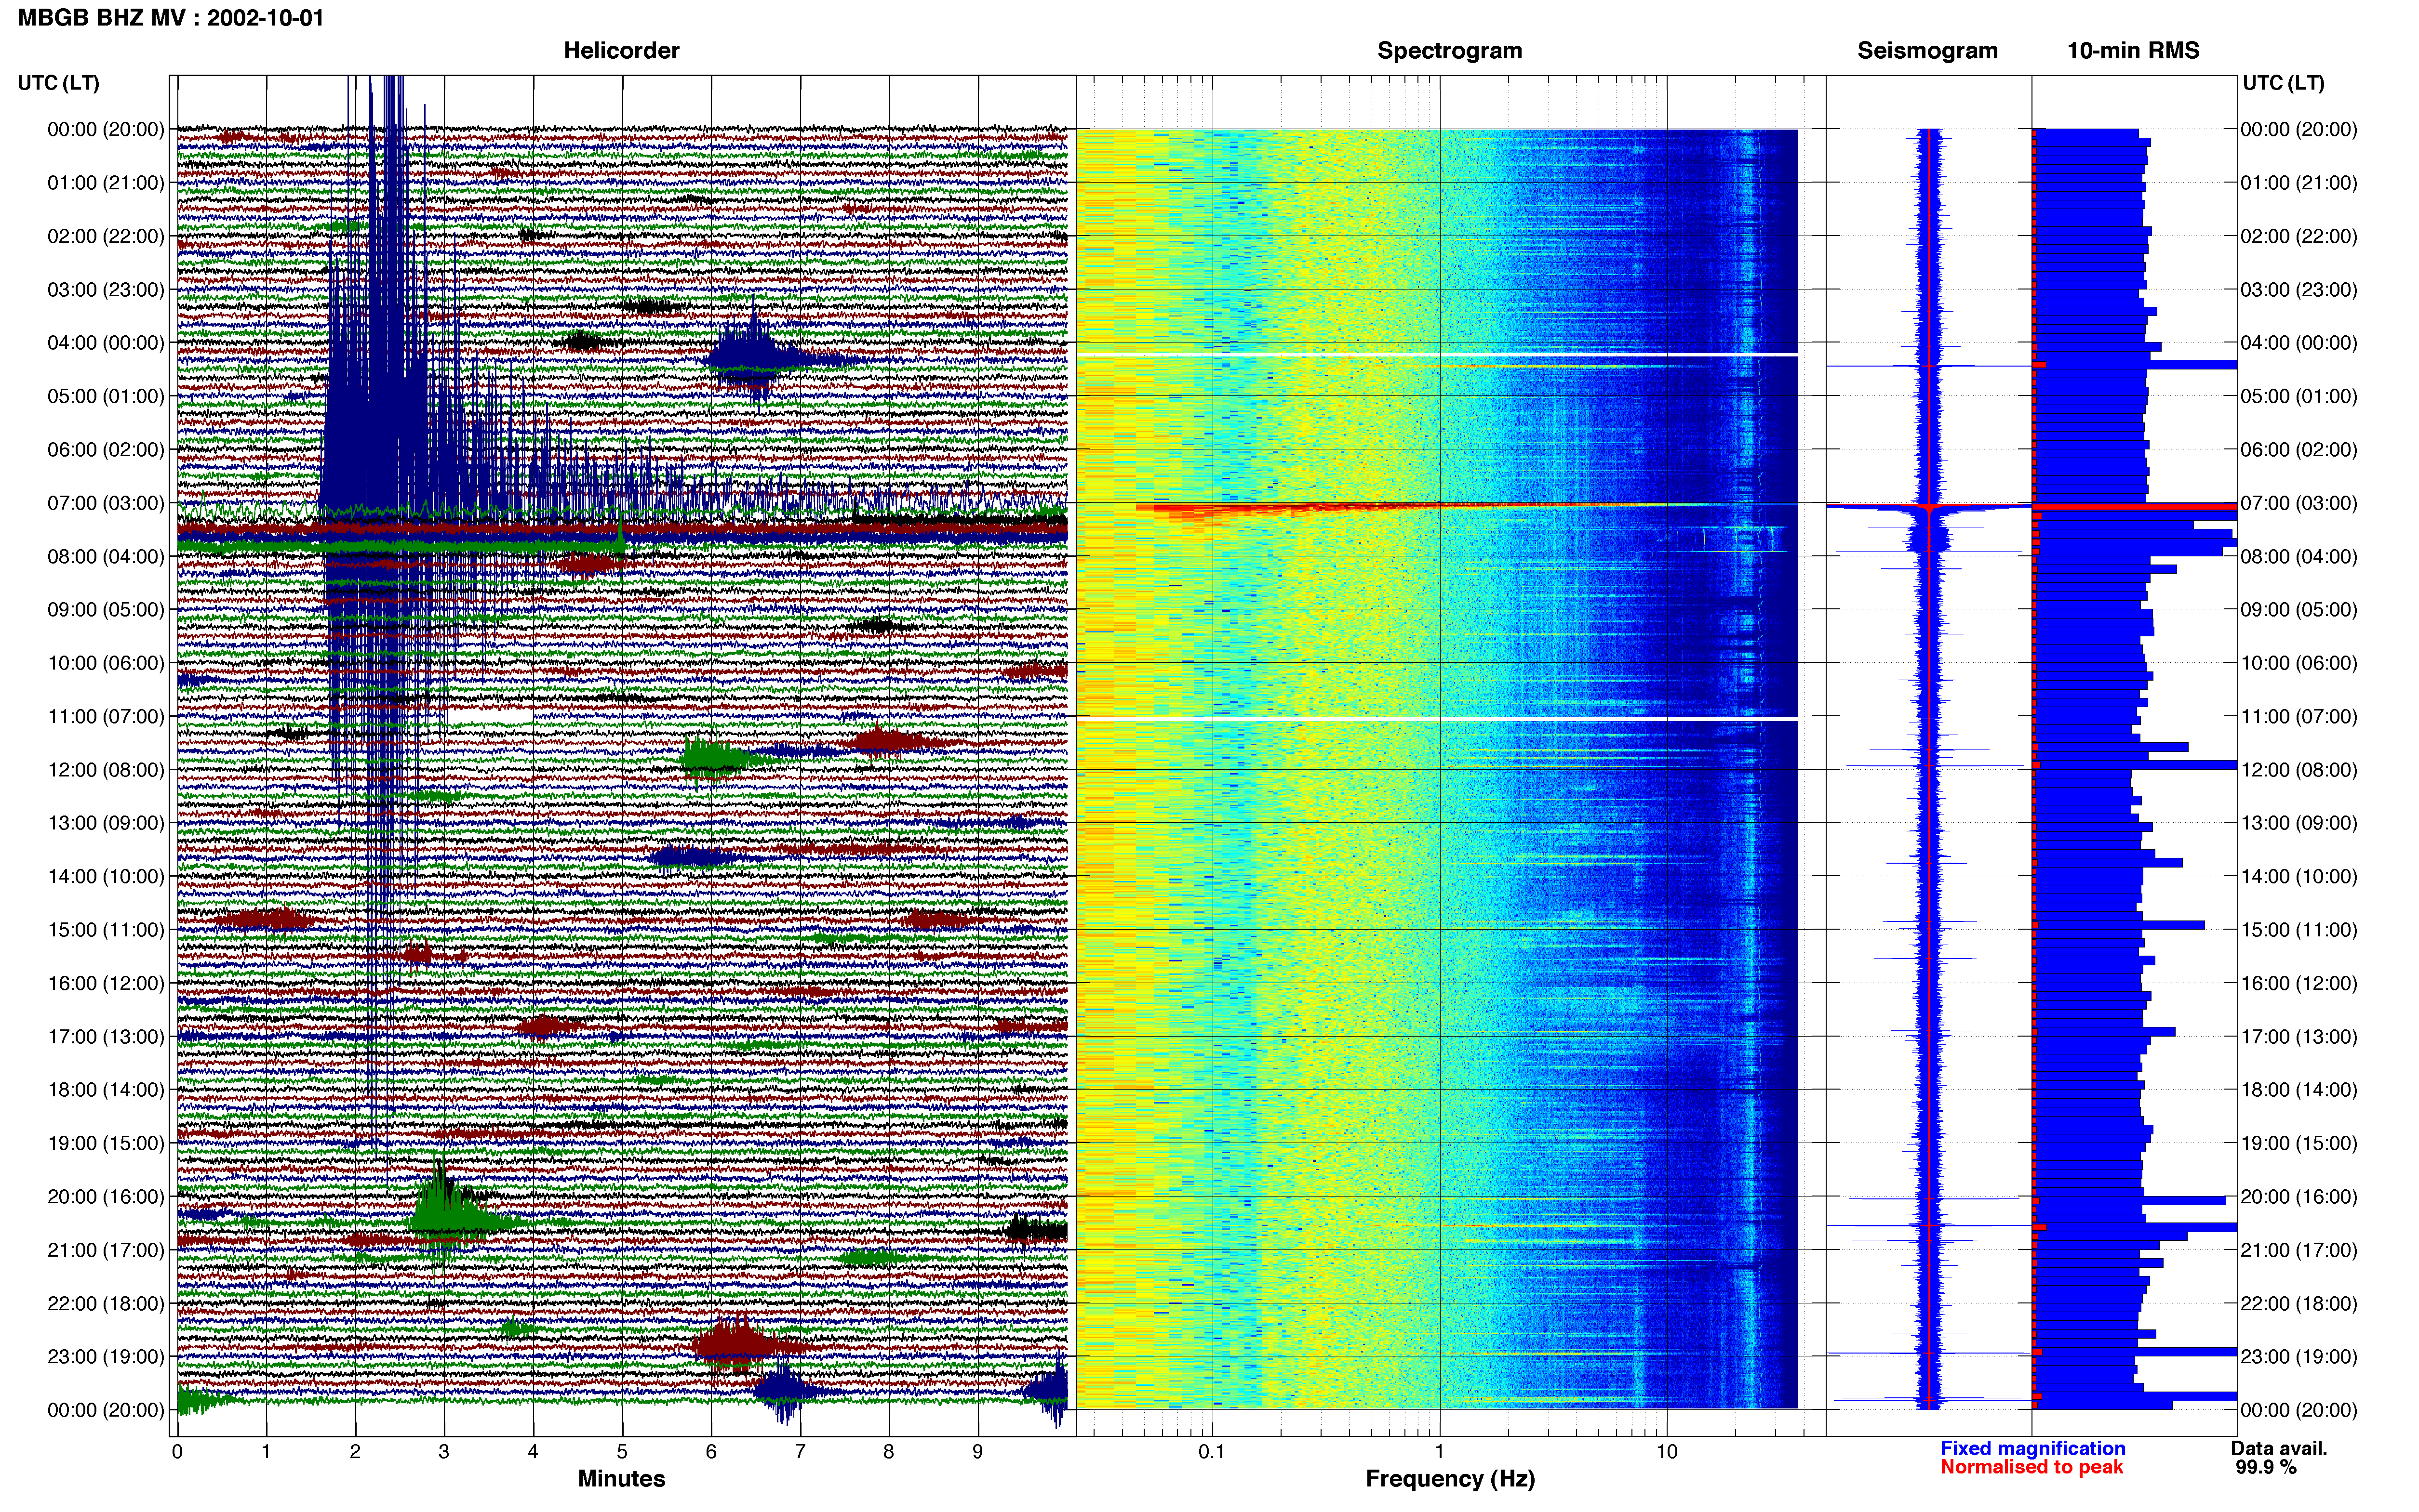Click the saturated RMS bar at 07:00
This screenshot has width=2419, height=1512.
tap(2135, 507)
